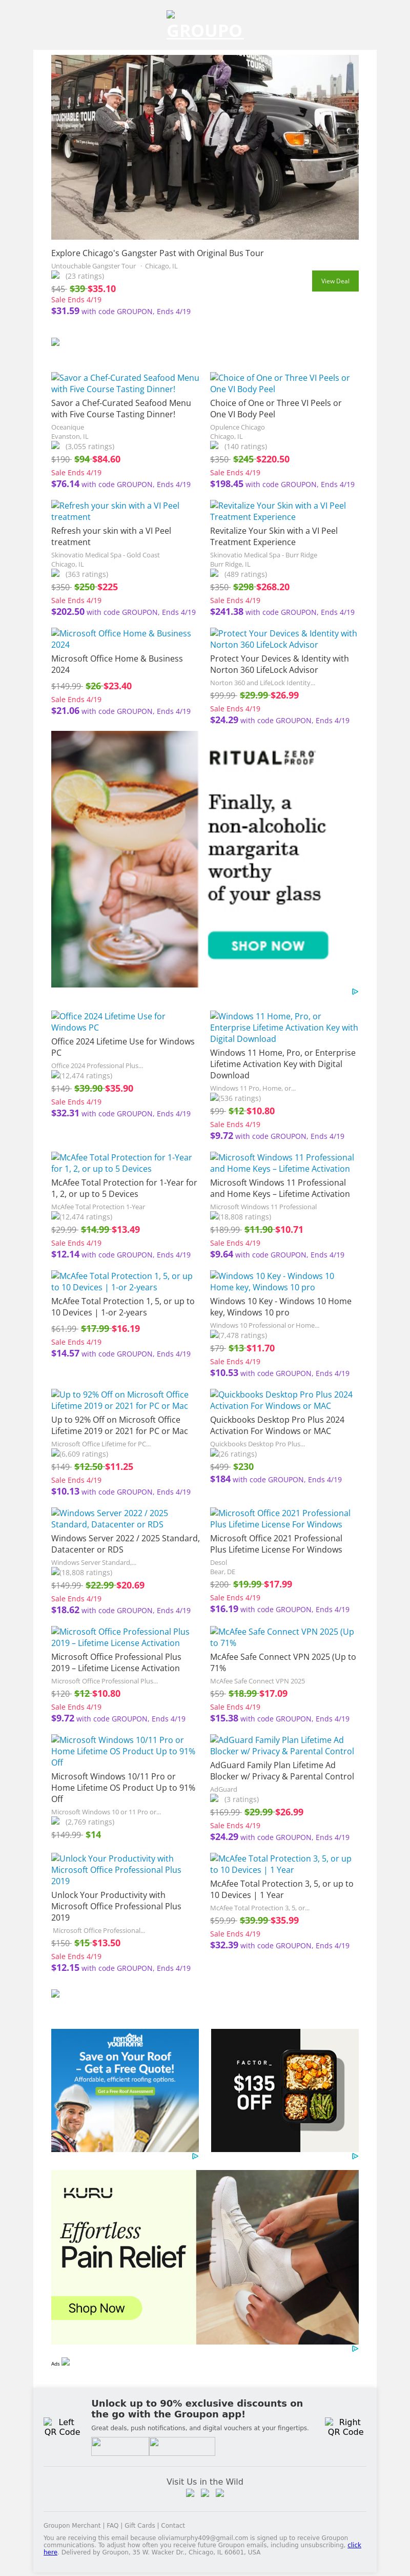Click the AdChoices icon under Factor ad

point(354,2156)
